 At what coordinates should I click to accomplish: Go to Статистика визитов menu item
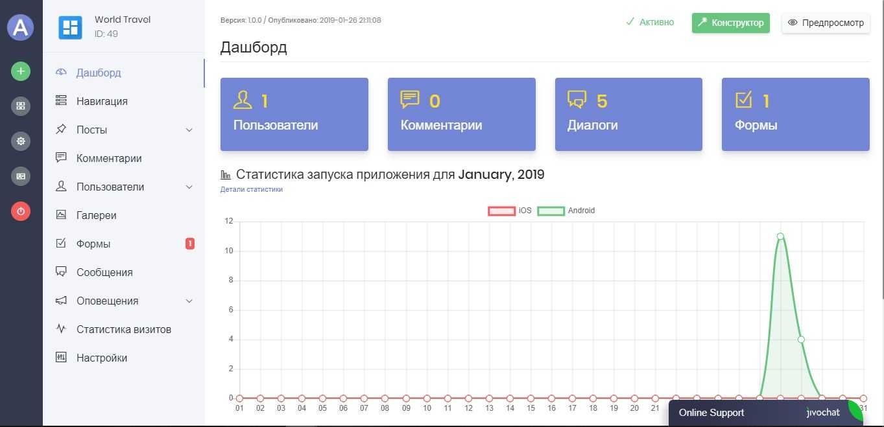point(123,330)
